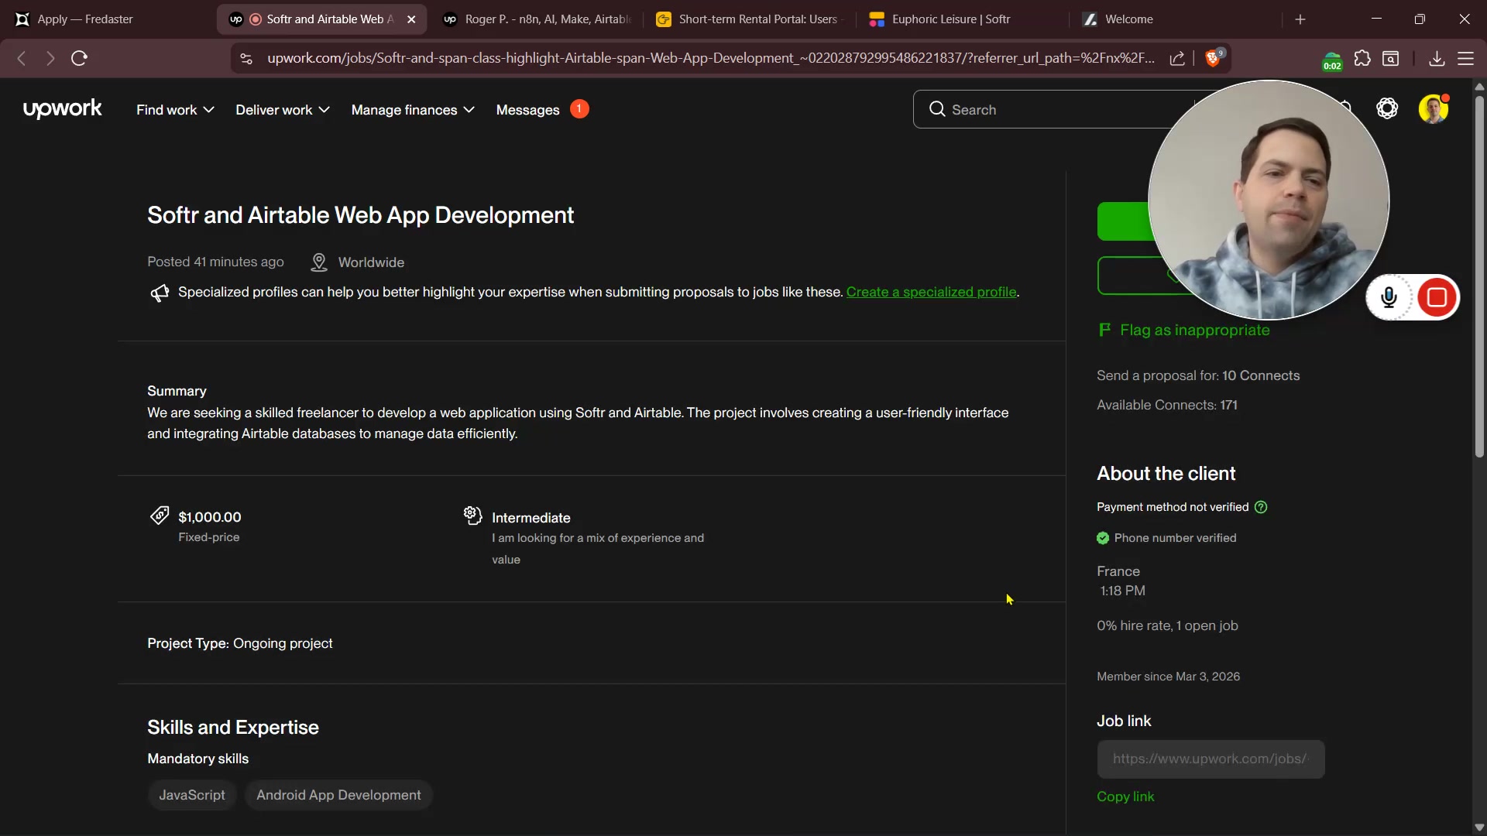The image size is (1487, 836).
Task: Open the user profile avatar menu
Action: coord(1433,109)
